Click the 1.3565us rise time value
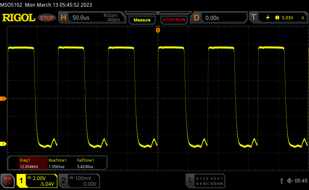Viewport: 309px width, 190px height. coord(56,166)
